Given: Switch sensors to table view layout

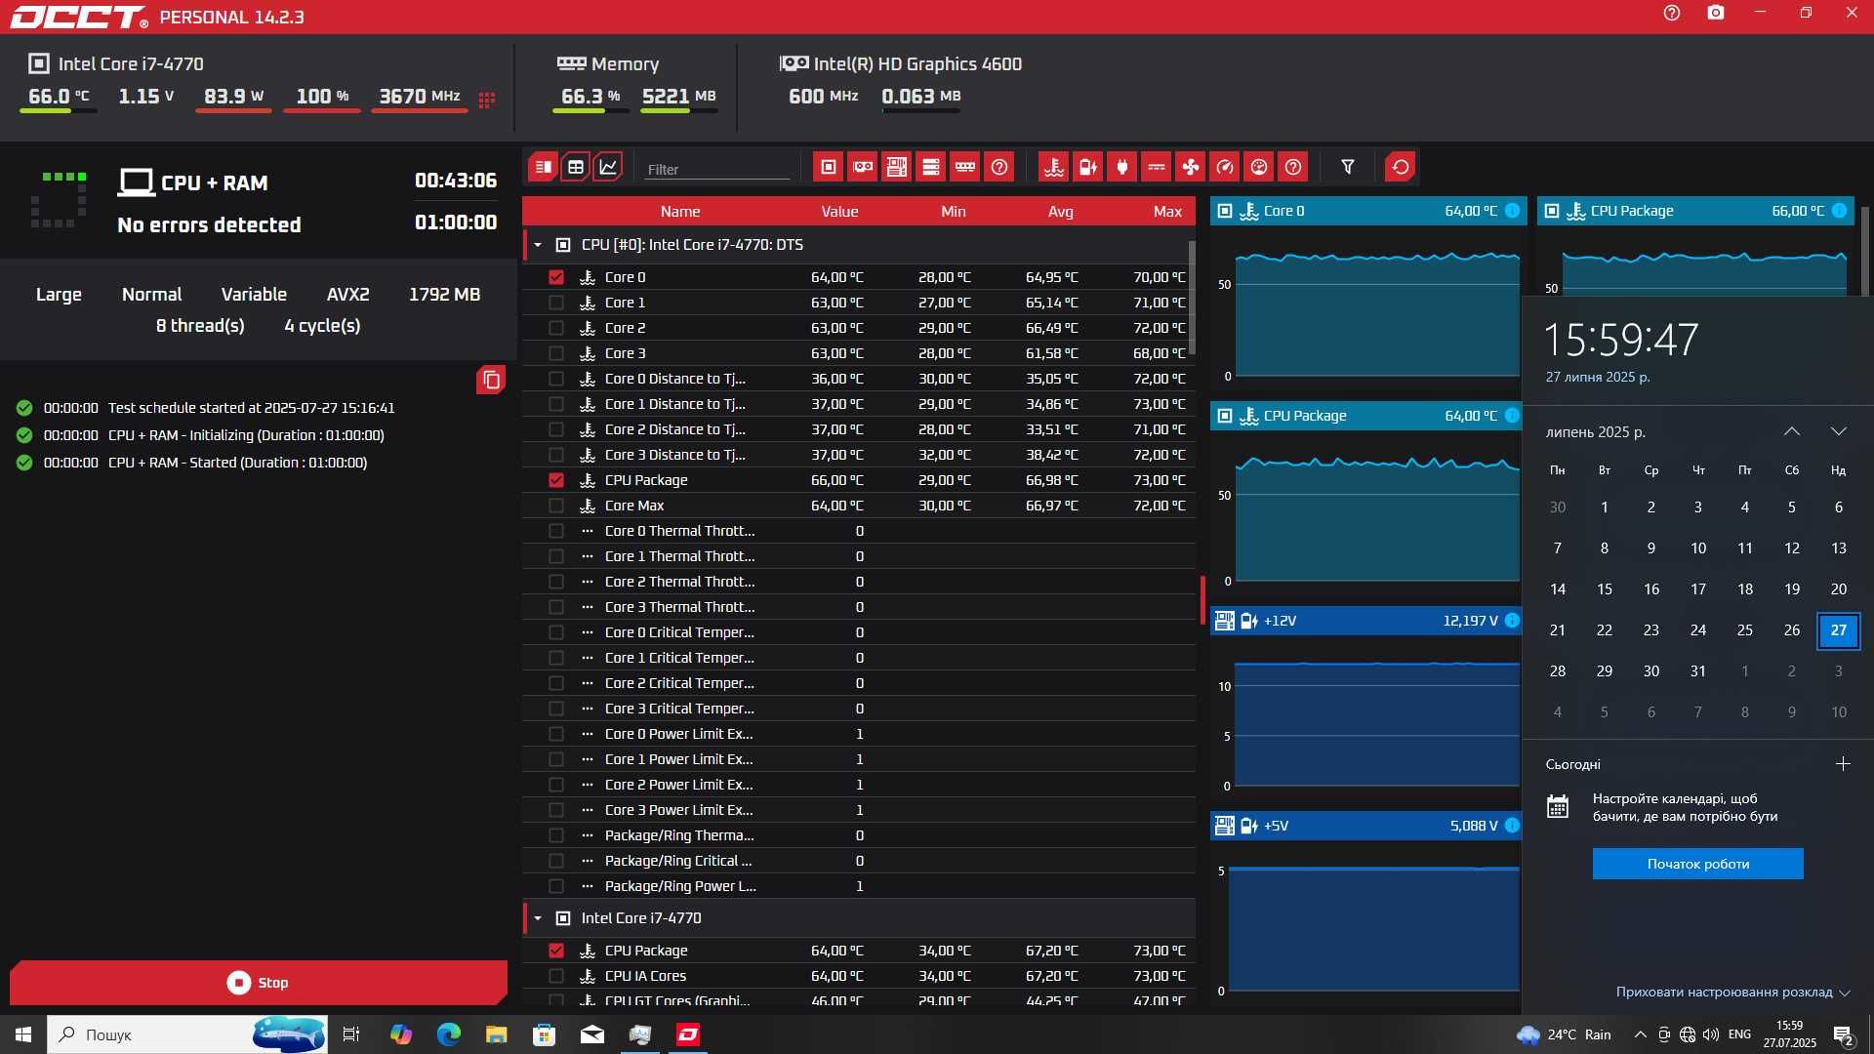Looking at the screenshot, I should (576, 167).
